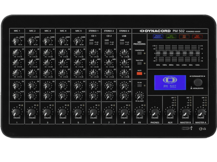Click the MIC 3 MID EQ knob

tap(47, 63)
